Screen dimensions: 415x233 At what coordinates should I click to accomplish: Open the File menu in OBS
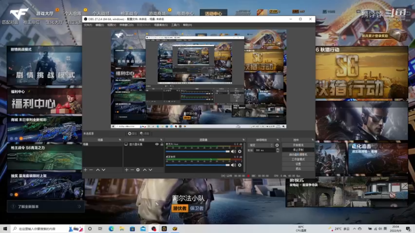coord(88,25)
